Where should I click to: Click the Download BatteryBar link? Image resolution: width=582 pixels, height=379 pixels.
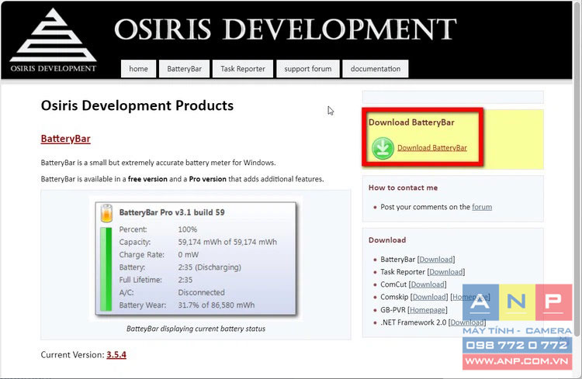pos(432,147)
